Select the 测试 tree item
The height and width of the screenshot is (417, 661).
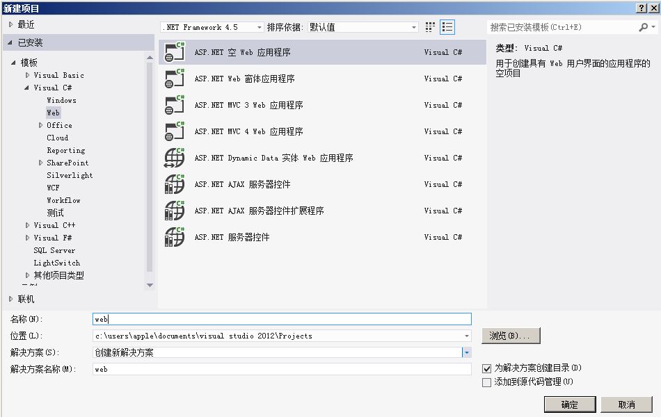point(55,213)
